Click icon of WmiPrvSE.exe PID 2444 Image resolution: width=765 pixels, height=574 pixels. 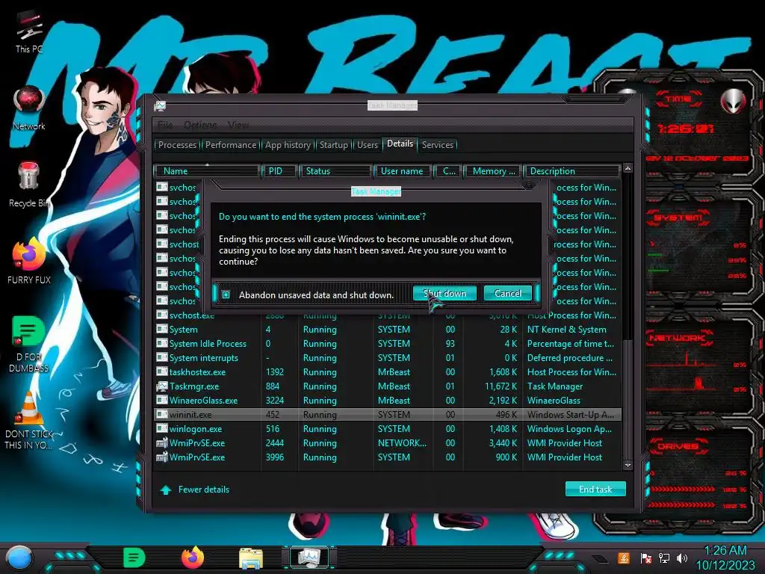[161, 442]
